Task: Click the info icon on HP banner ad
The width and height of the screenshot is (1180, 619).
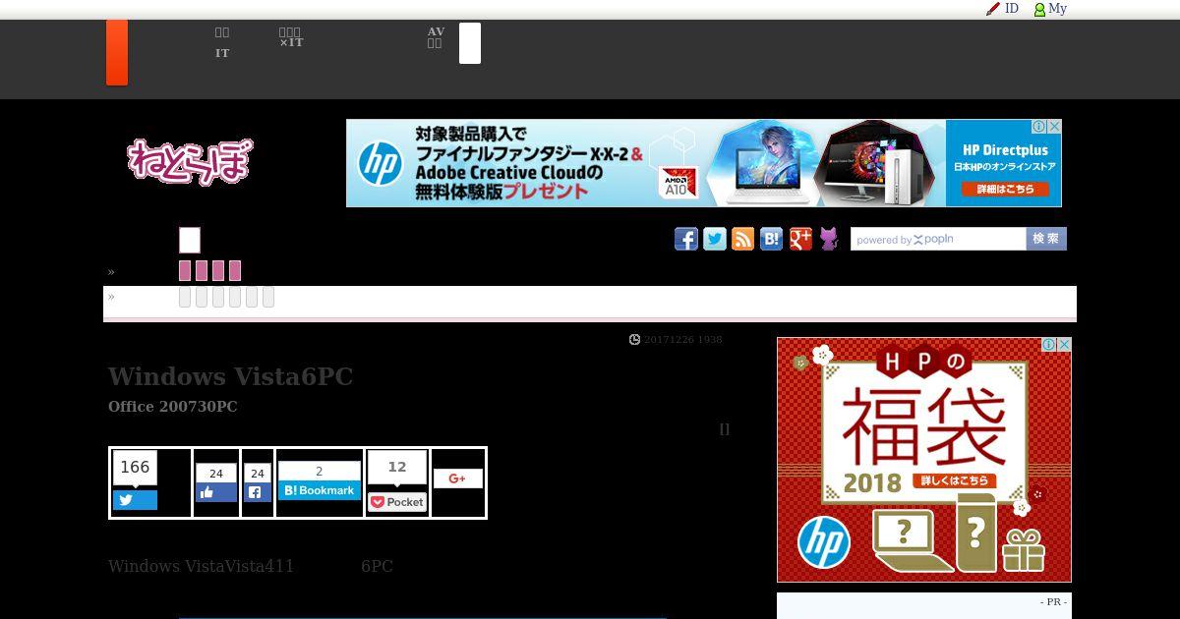Action: click(x=1038, y=127)
